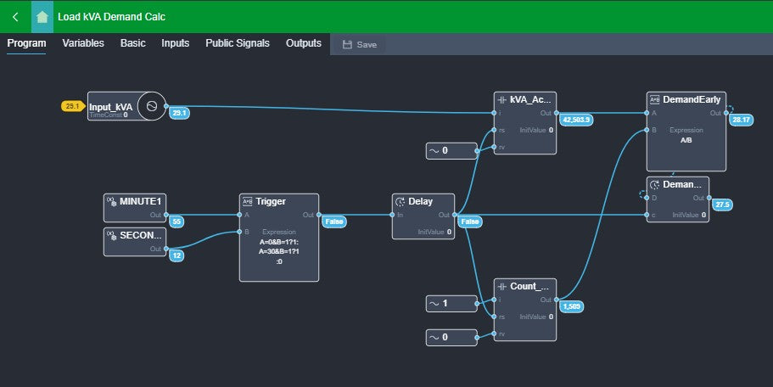Click the DemandEarly output value 28.17
Image resolution: width=773 pixels, height=387 pixels.
[x=741, y=120]
